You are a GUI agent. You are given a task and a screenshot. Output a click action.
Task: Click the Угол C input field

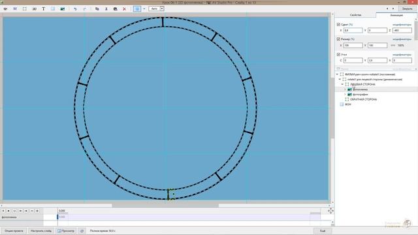[353, 61]
